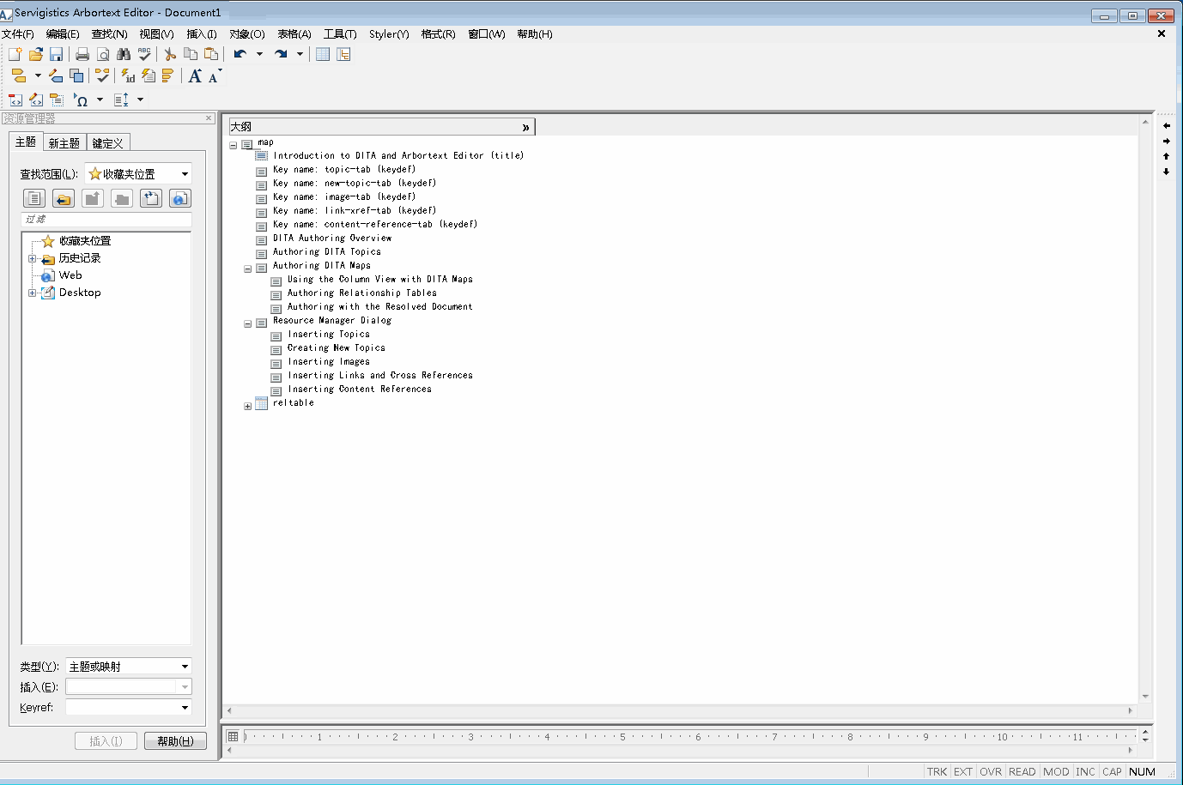The width and height of the screenshot is (1183, 785).
Task: Open the undo history dropdown arrow
Action: click(259, 54)
